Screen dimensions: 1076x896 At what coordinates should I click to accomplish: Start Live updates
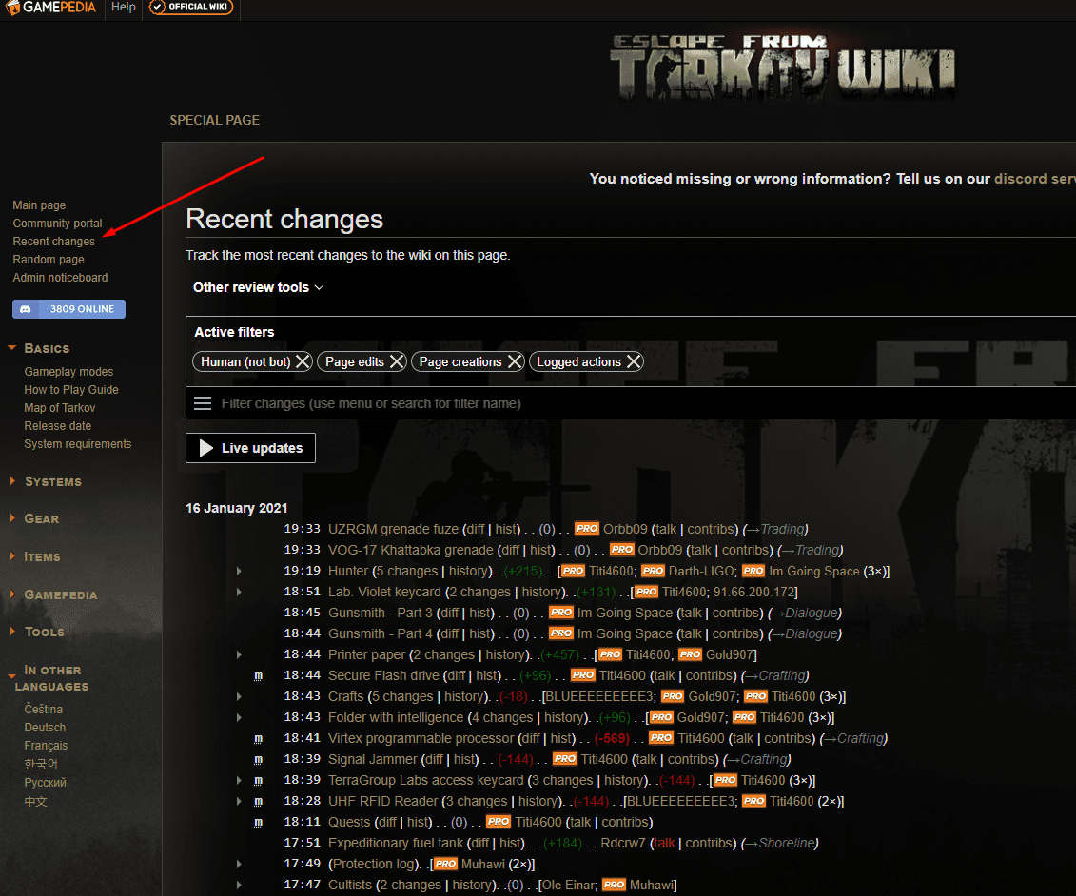coord(250,448)
